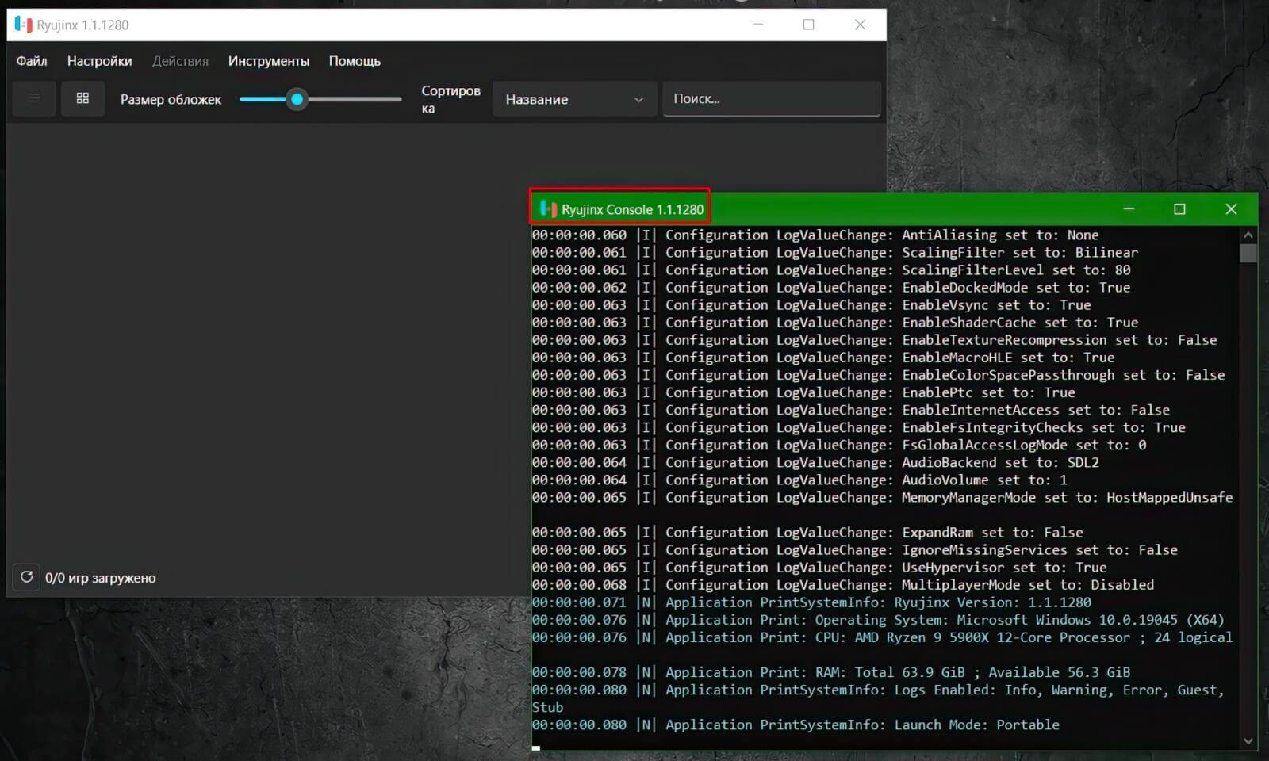Click the greyed-out Действия menu
The image size is (1269, 761).
[x=180, y=61]
